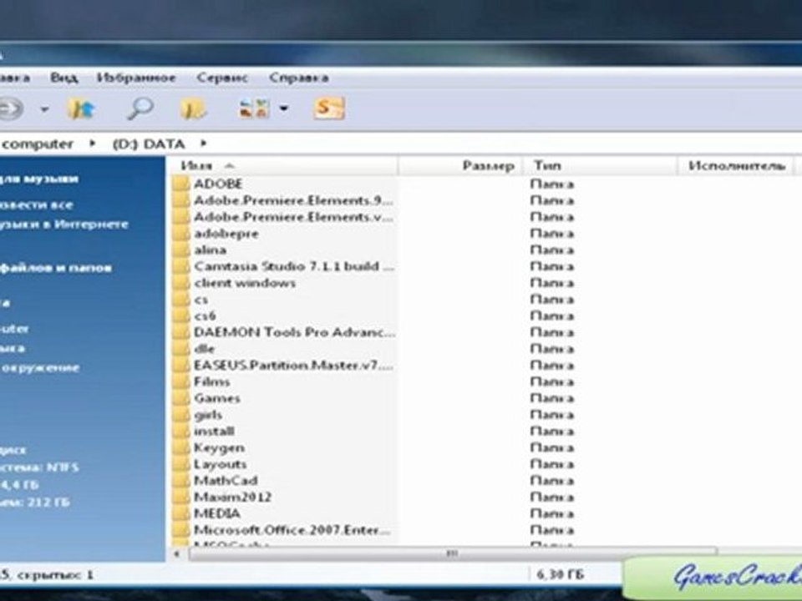The height and width of the screenshot is (601, 802).
Task: Click Папка type cell for Films row
Action: coord(552,381)
